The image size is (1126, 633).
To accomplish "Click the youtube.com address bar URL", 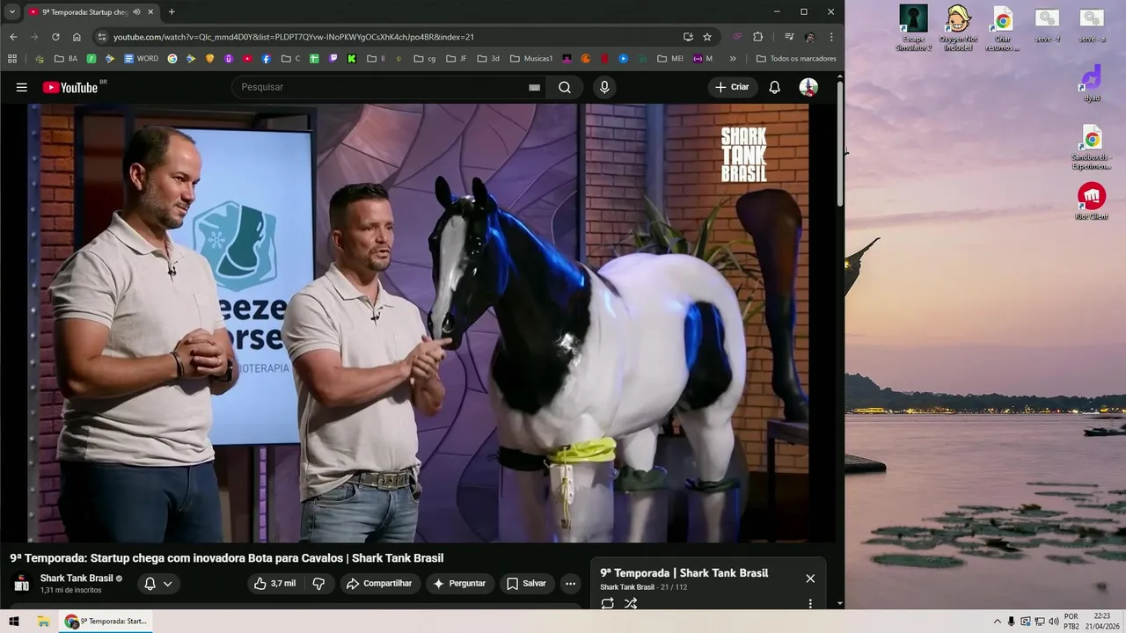I will coord(294,37).
